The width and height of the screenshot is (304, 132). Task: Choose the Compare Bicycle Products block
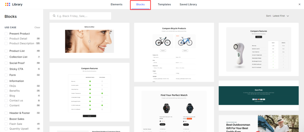pos(174,52)
